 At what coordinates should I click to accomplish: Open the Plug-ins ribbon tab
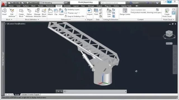point(108,6)
